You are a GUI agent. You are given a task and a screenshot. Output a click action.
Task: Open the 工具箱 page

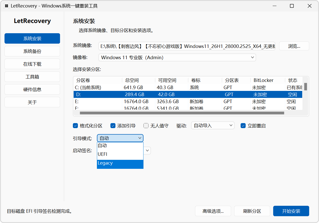coord(32,77)
